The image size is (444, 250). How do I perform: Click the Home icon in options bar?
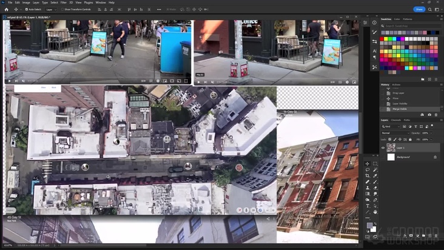6,9
